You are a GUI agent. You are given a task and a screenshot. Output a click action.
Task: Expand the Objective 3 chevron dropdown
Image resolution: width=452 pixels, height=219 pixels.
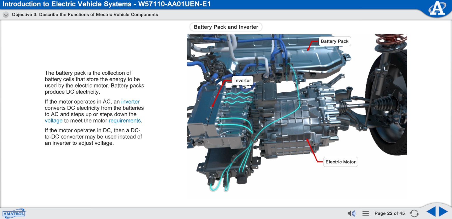click(x=6, y=15)
